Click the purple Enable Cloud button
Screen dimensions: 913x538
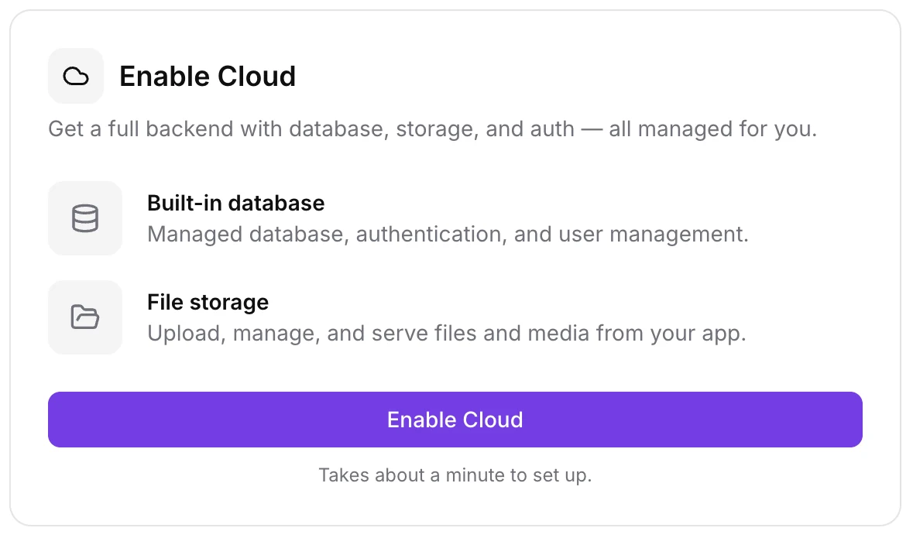point(455,420)
